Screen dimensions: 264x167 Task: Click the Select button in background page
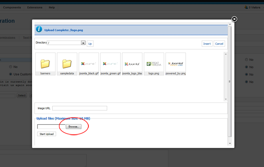tap(22, 96)
